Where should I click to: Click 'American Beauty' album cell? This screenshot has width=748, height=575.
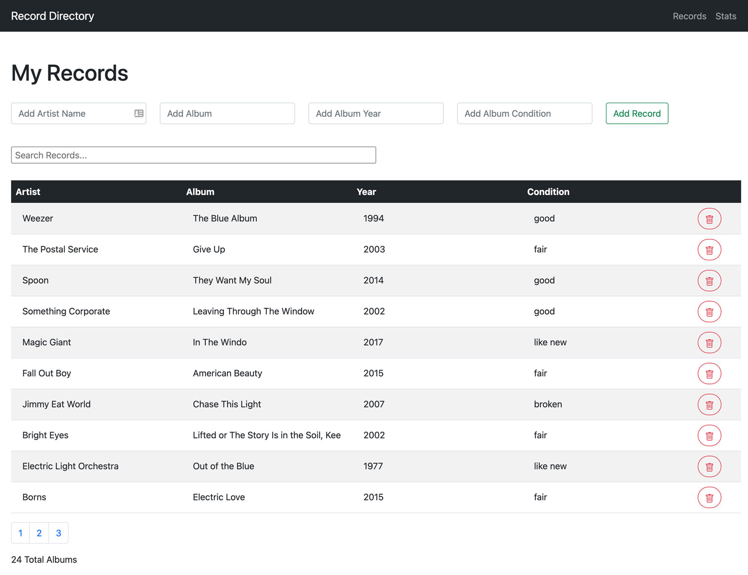(x=227, y=373)
